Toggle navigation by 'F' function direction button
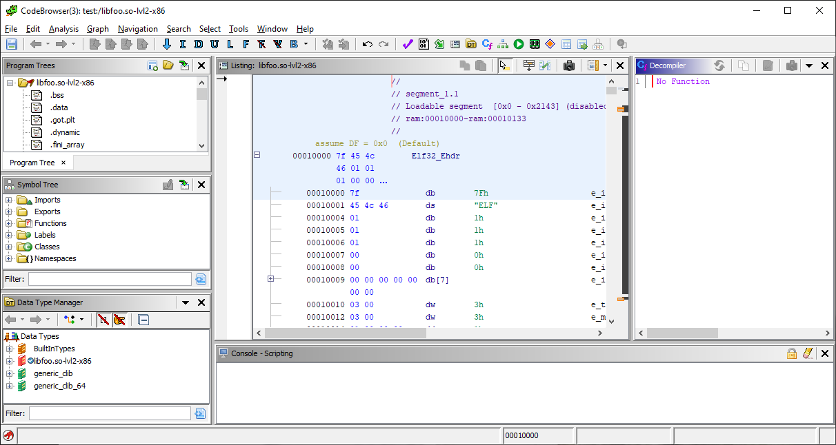This screenshot has width=836, height=445. tap(246, 44)
